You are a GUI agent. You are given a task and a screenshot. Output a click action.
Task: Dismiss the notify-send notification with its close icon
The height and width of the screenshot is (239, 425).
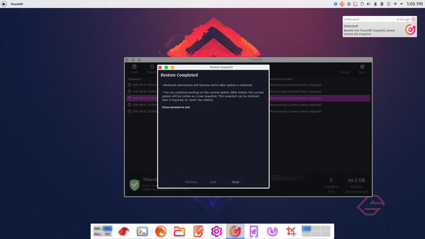click(x=413, y=19)
